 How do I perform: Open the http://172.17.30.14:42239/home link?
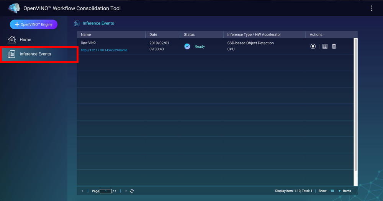click(x=104, y=50)
